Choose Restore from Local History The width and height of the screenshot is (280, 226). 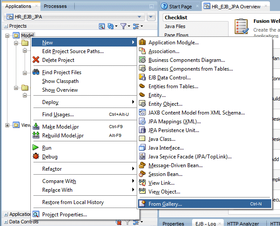[x=84, y=202]
